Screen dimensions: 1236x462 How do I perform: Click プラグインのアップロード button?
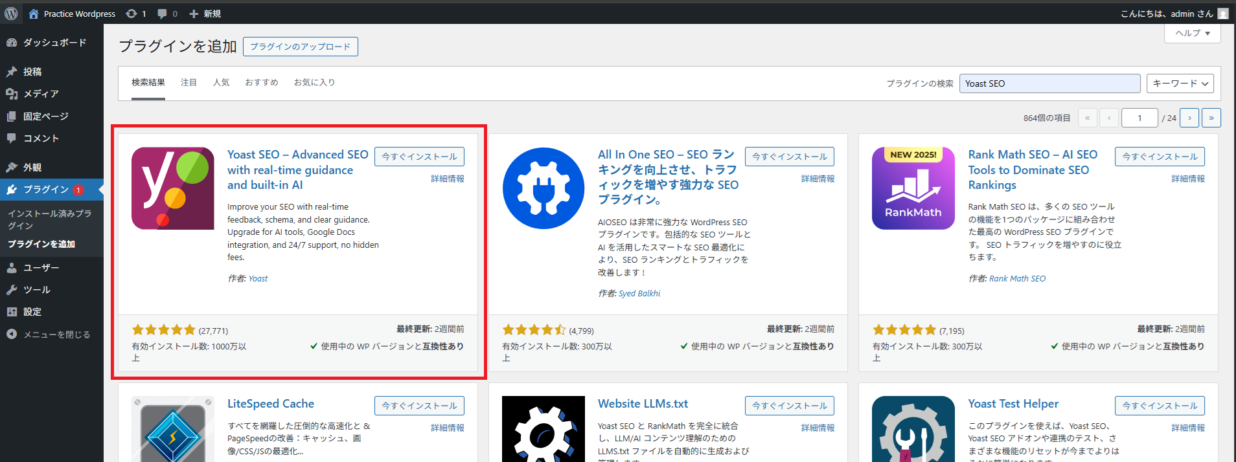coord(301,47)
